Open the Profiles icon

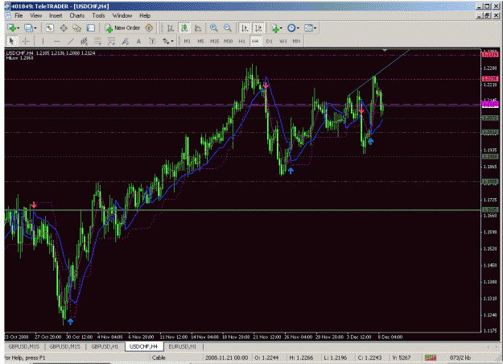[x=28, y=28]
